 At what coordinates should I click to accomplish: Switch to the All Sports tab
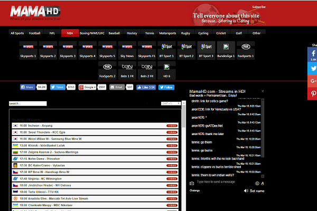tap(17, 33)
